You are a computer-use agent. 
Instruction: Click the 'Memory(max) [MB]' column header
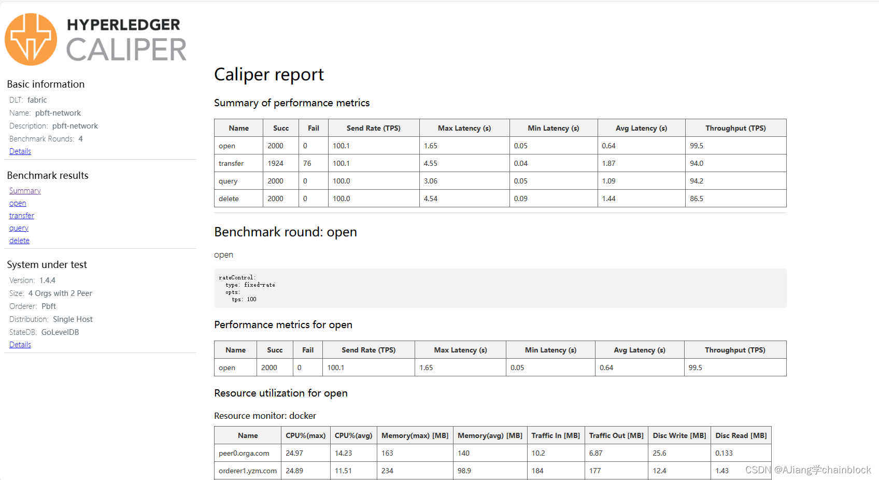(415, 435)
